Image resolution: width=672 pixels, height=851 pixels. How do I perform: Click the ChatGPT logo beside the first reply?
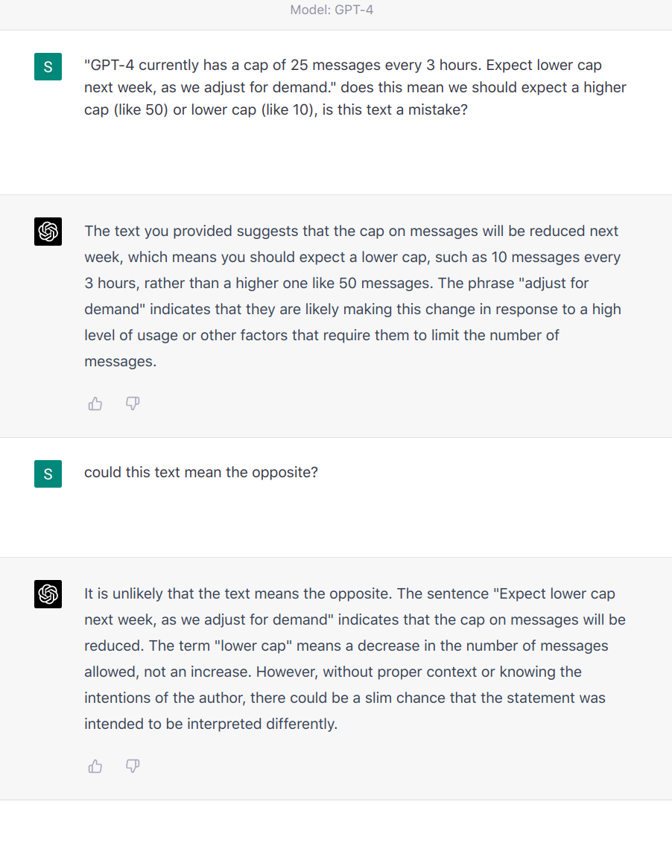click(48, 232)
